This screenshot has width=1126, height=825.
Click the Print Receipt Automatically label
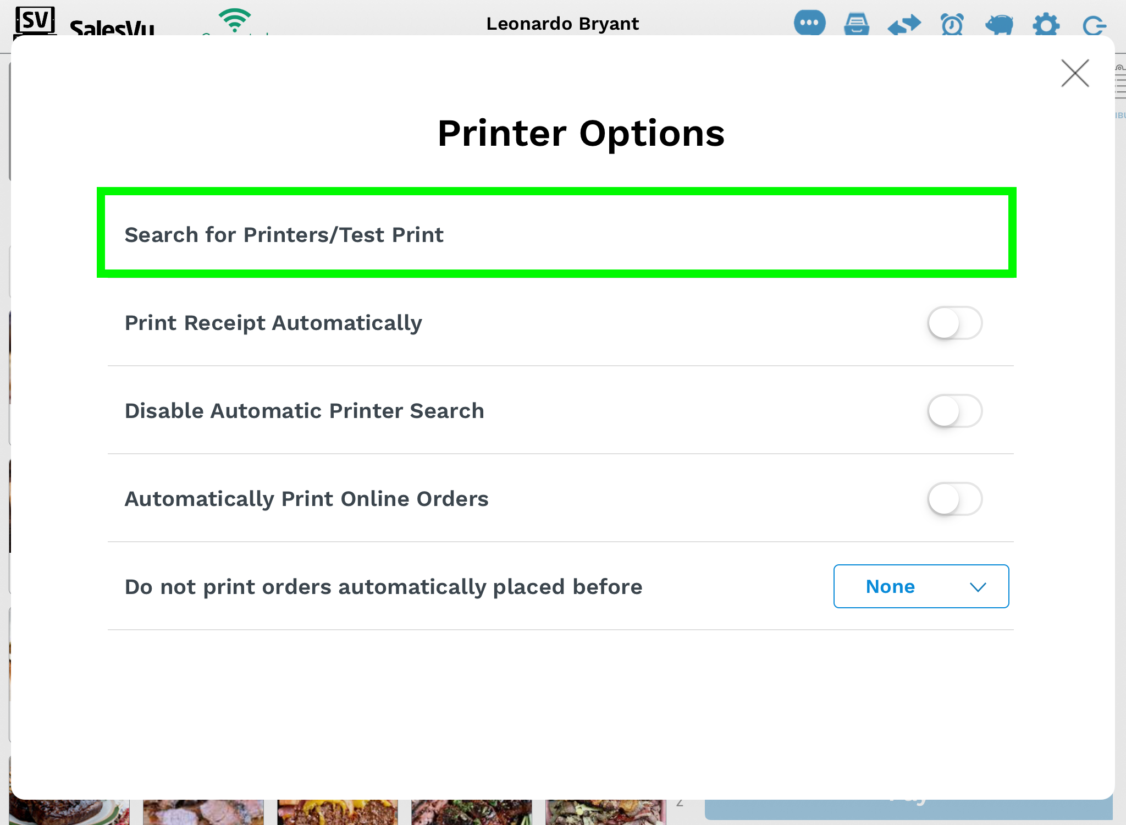pyautogui.click(x=273, y=323)
